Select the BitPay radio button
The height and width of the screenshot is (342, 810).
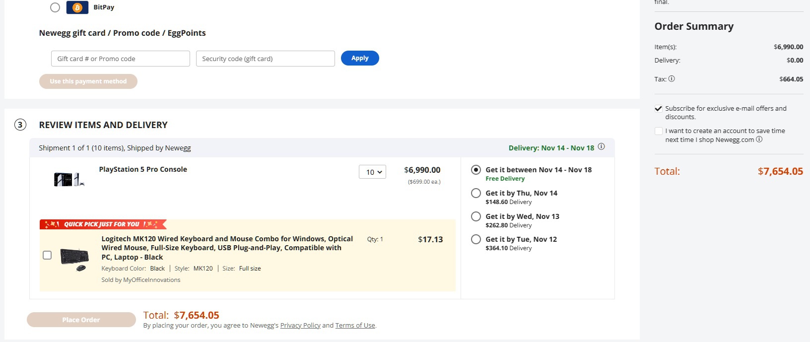point(55,7)
